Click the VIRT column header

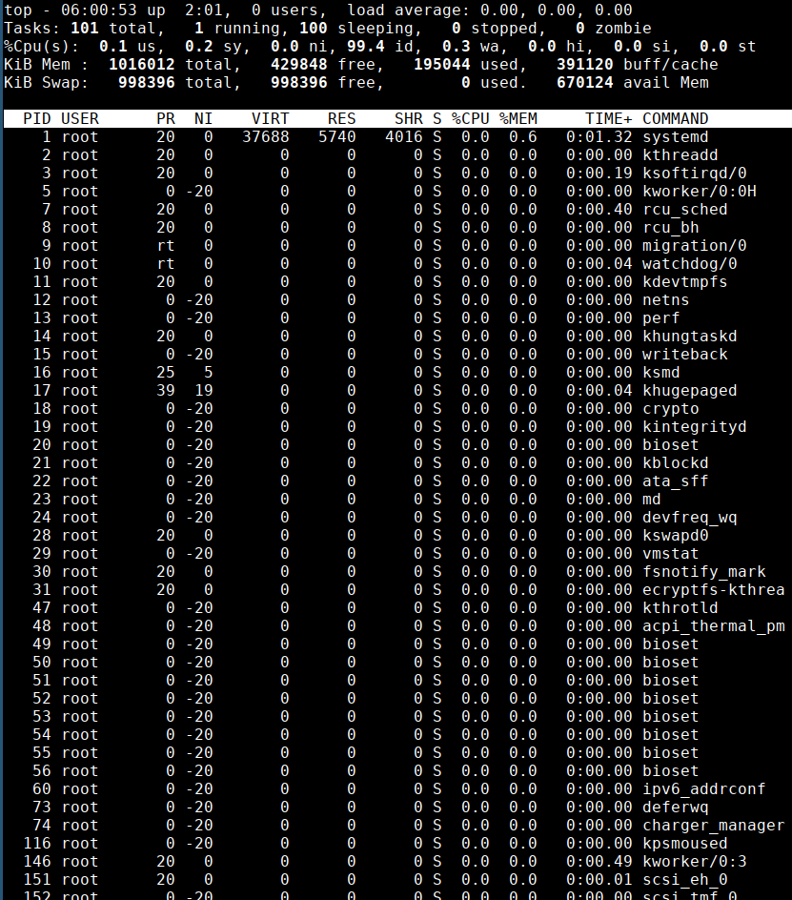tap(271, 119)
